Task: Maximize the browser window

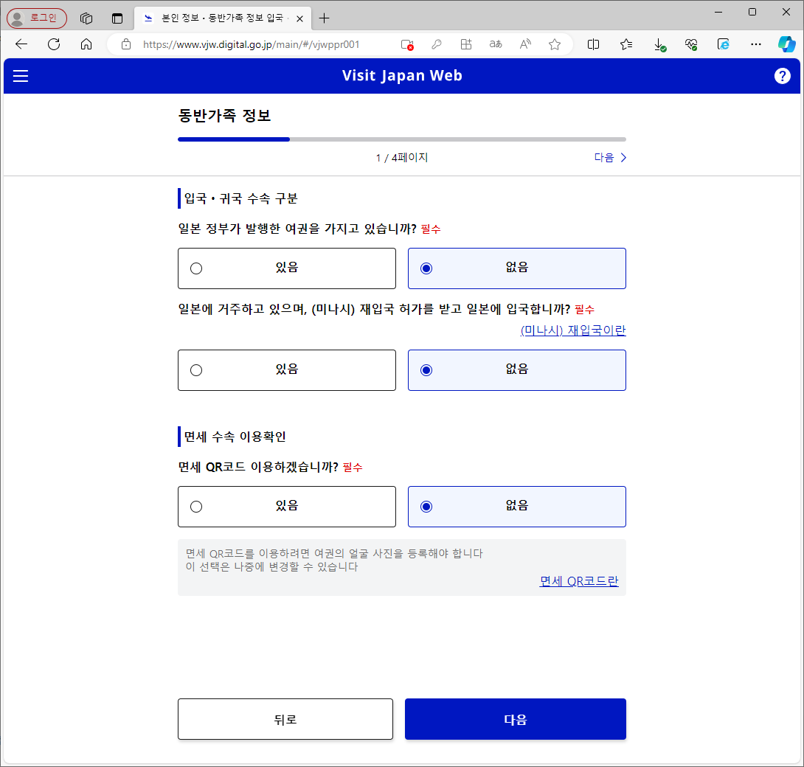Action: (752, 12)
